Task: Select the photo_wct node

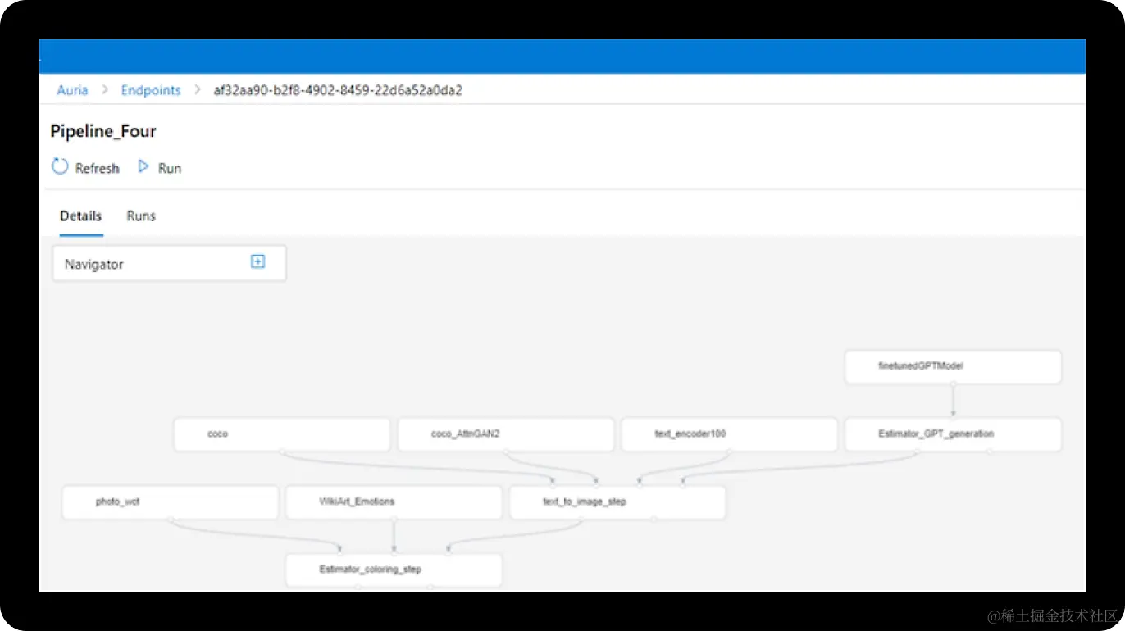Action: [171, 502]
